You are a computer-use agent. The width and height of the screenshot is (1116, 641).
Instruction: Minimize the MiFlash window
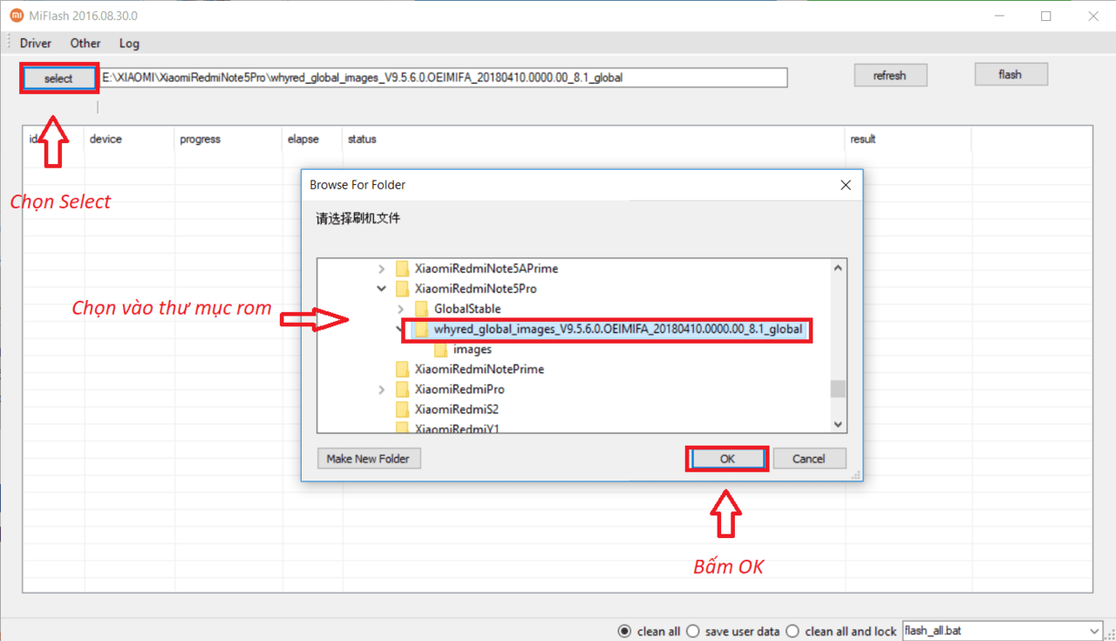click(1000, 16)
